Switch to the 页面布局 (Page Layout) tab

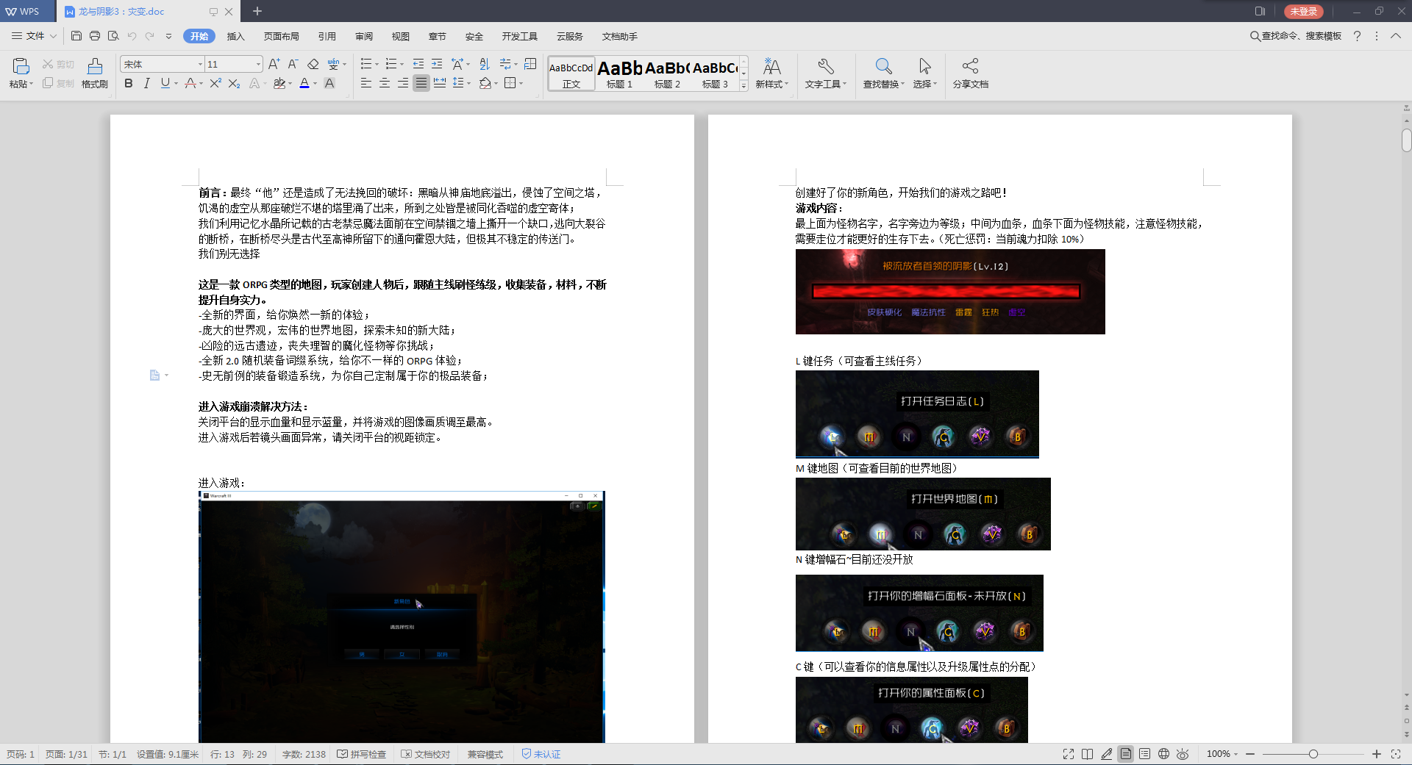coord(281,36)
